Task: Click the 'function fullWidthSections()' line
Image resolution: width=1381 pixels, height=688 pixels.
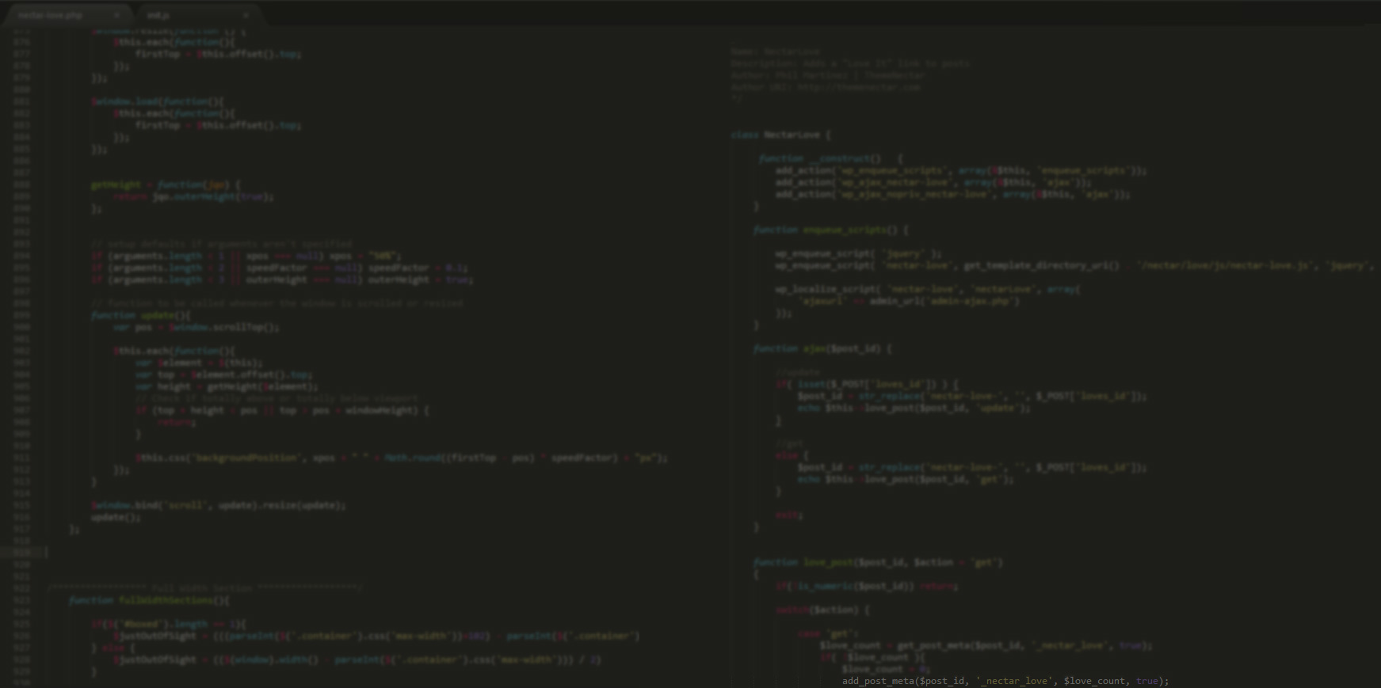Action: pyautogui.click(x=149, y=600)
